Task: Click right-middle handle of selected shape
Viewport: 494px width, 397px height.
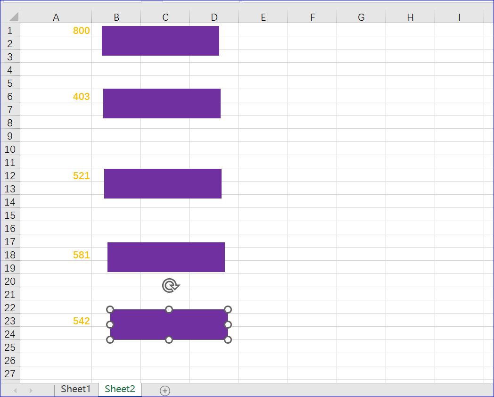Action: pos(228,324)
